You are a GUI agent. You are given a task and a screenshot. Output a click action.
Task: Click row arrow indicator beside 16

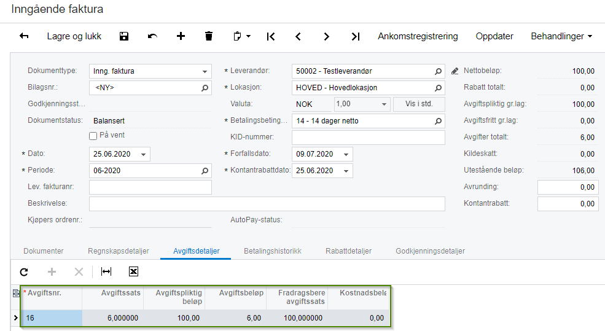(16, 318)
